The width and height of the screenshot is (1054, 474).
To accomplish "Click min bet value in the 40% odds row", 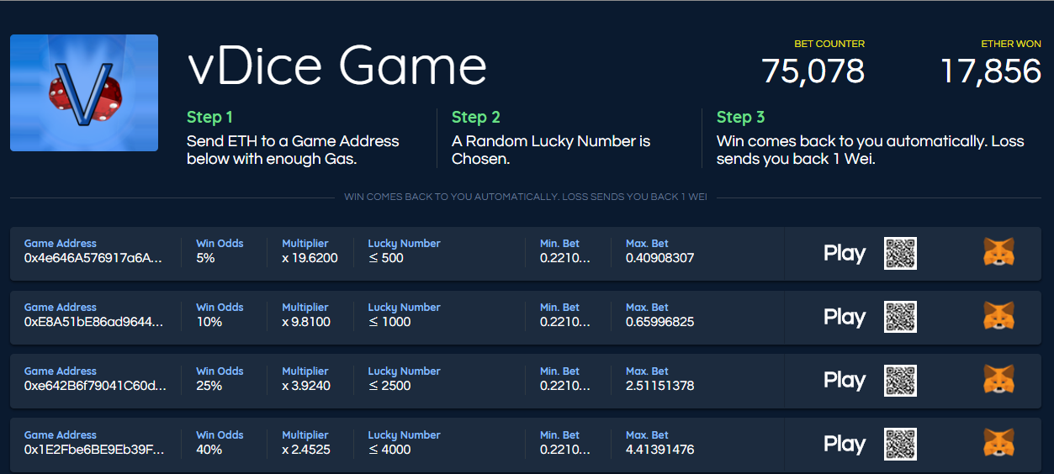I will coord(565,450).
